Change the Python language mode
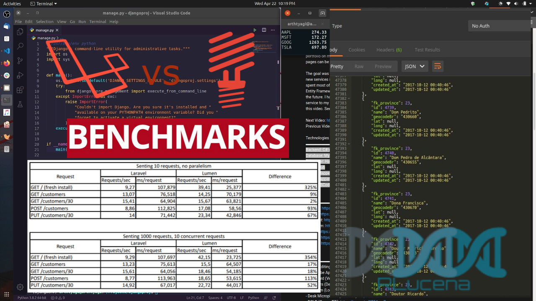Viewport: 536px width, 301px height. click(x=253, y=298)
